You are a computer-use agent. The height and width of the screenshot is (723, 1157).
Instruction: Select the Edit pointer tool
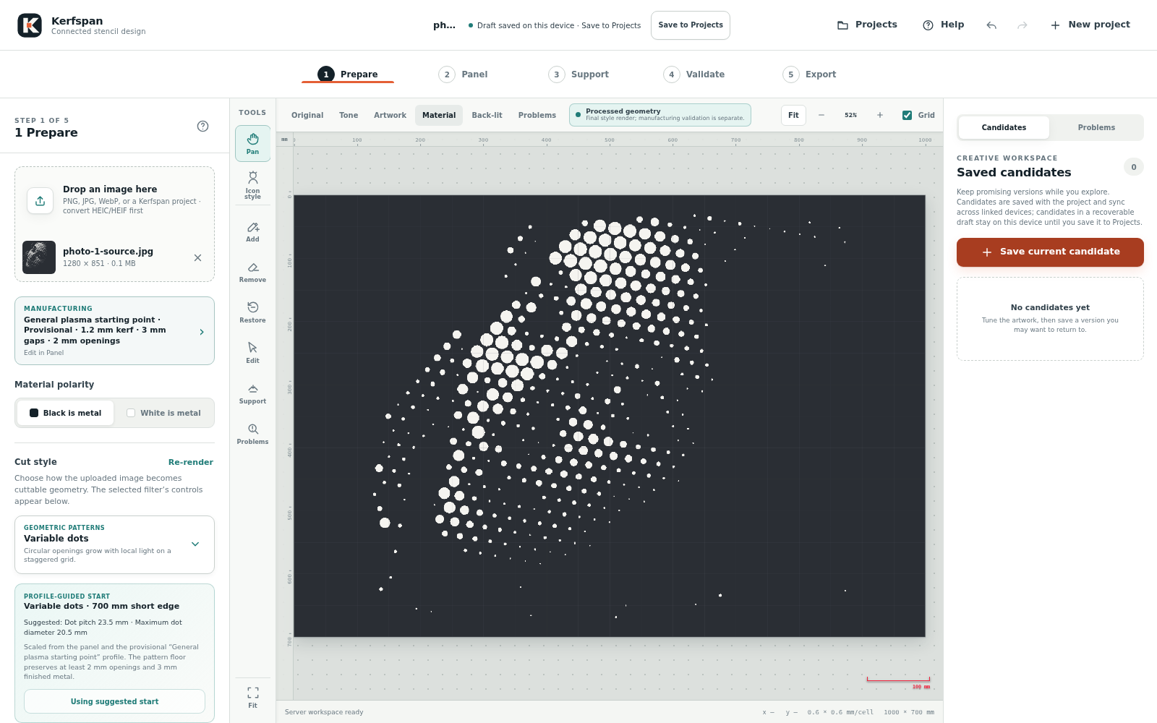252,354
